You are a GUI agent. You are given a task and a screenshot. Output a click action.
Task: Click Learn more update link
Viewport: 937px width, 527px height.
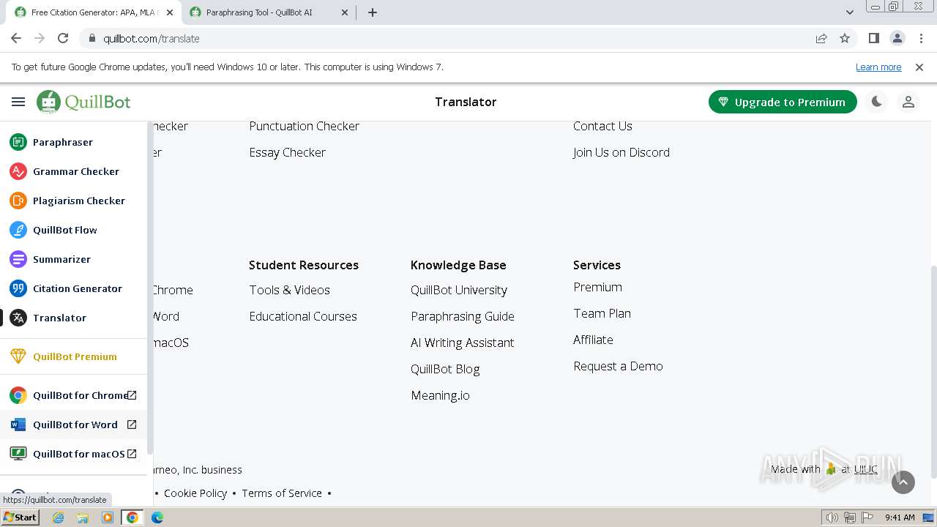tap(878, 67)
